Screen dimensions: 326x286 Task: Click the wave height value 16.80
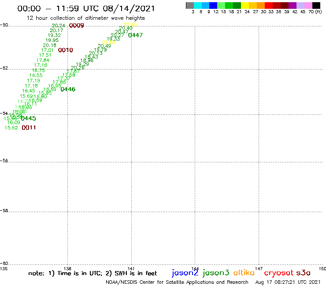tap(41, 96)
